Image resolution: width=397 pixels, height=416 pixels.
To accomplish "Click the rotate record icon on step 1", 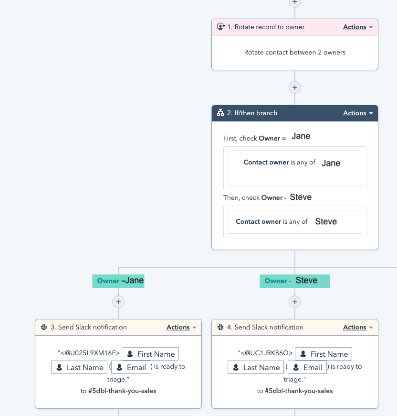I will pos(220,27).
